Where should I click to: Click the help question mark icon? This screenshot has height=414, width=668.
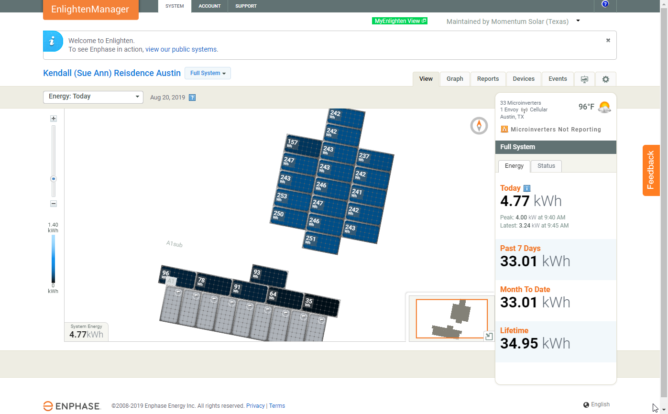click(x=605, y=4)
